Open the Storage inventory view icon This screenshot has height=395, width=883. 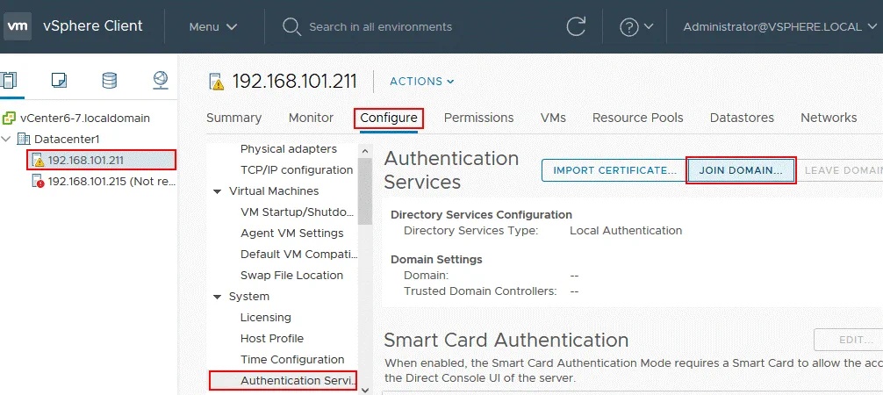click(109, 81)
